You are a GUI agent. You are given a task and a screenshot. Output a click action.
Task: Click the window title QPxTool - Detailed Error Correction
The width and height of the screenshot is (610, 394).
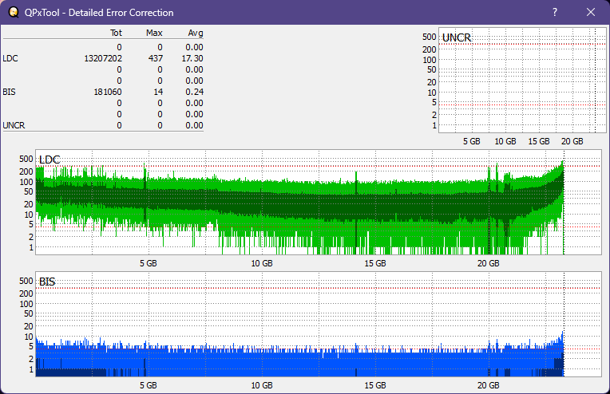99,13
